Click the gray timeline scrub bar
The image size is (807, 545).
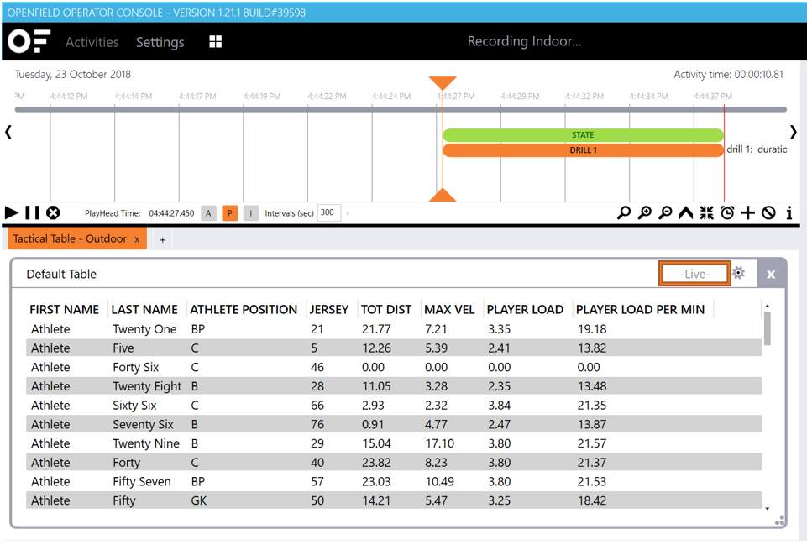point(401,109)
